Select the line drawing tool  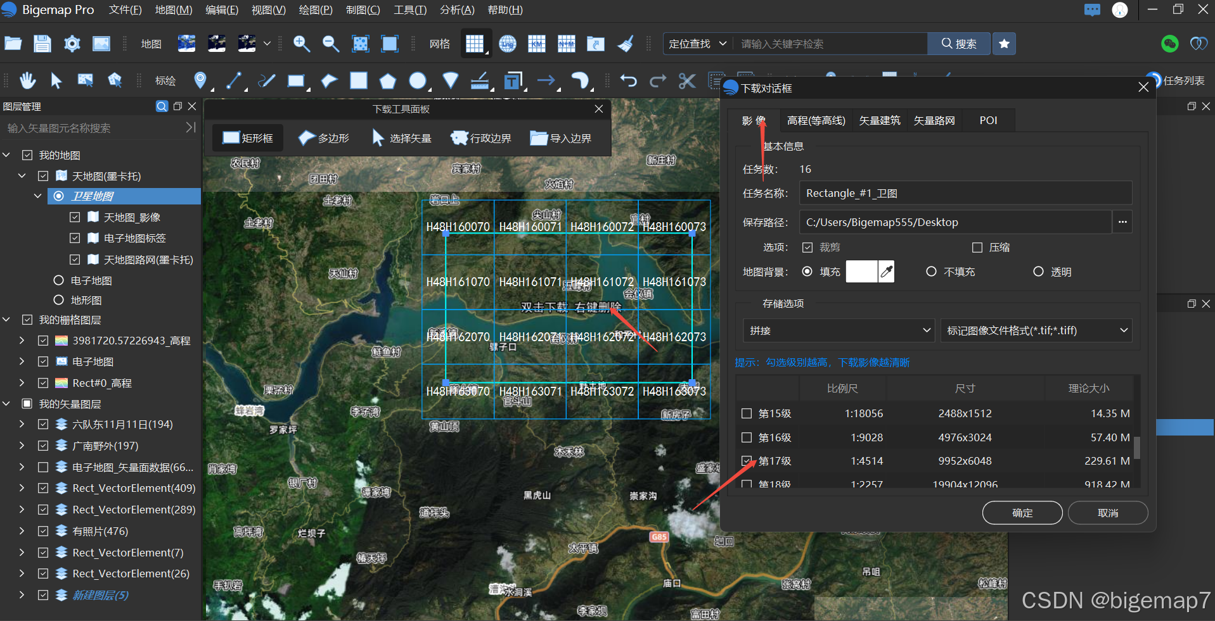tap(234, 80)
